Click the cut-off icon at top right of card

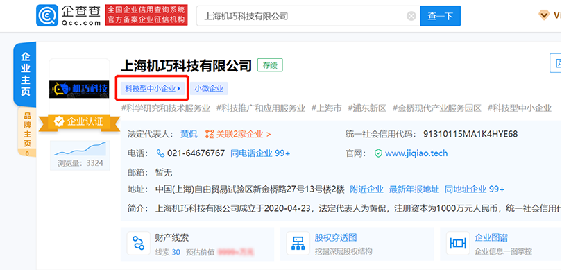coord(556,63)
